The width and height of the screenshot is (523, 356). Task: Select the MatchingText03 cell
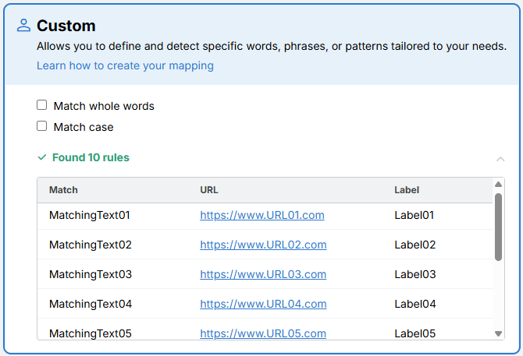click(91, 274)
